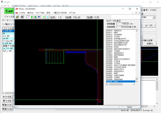
Task: Click the cyan light bulb toolbar icon
Action: [x=47, y=17]
